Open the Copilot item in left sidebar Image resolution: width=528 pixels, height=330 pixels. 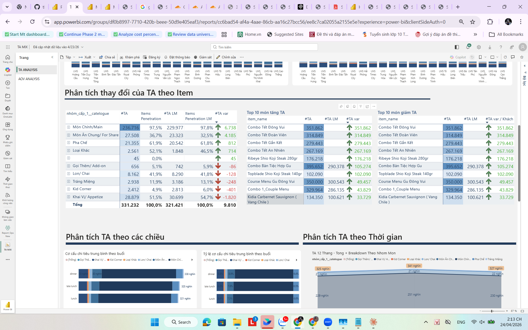point(8,71)
